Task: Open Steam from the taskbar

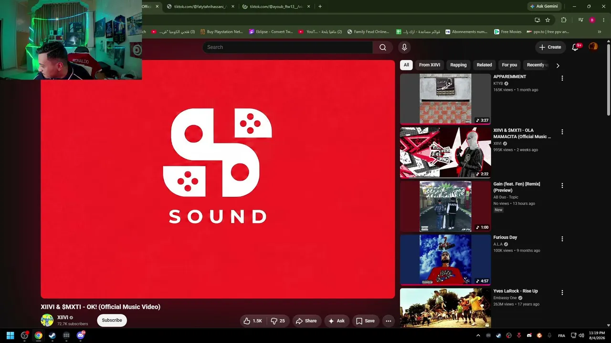Action: tap(52, 335)
